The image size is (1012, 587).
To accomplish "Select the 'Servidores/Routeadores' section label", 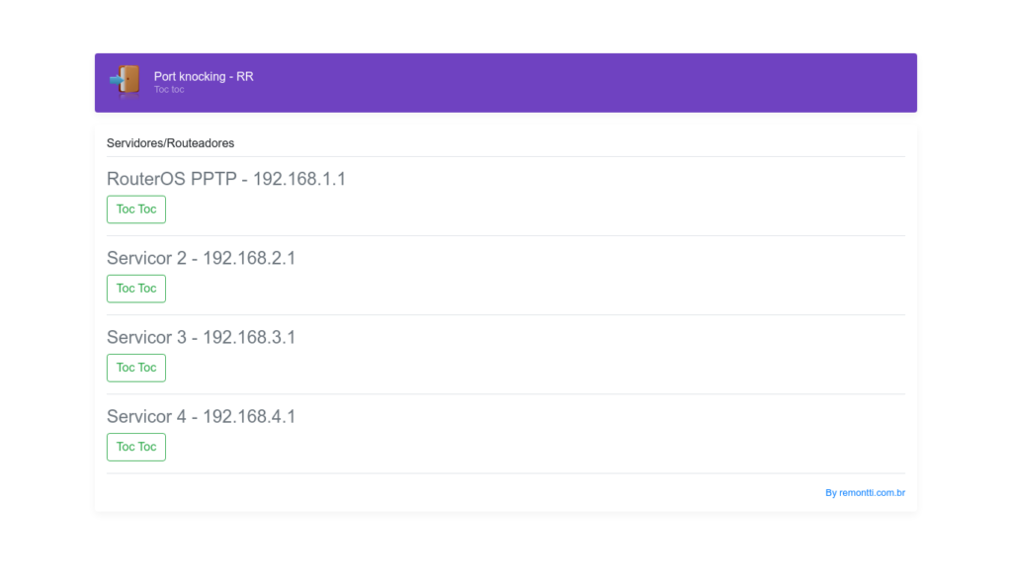I will coord(170,143).
